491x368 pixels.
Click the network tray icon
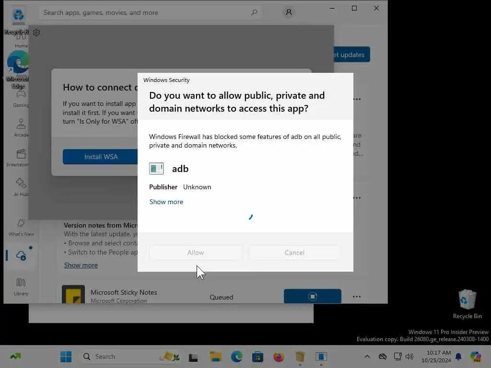tap(397, 356)
